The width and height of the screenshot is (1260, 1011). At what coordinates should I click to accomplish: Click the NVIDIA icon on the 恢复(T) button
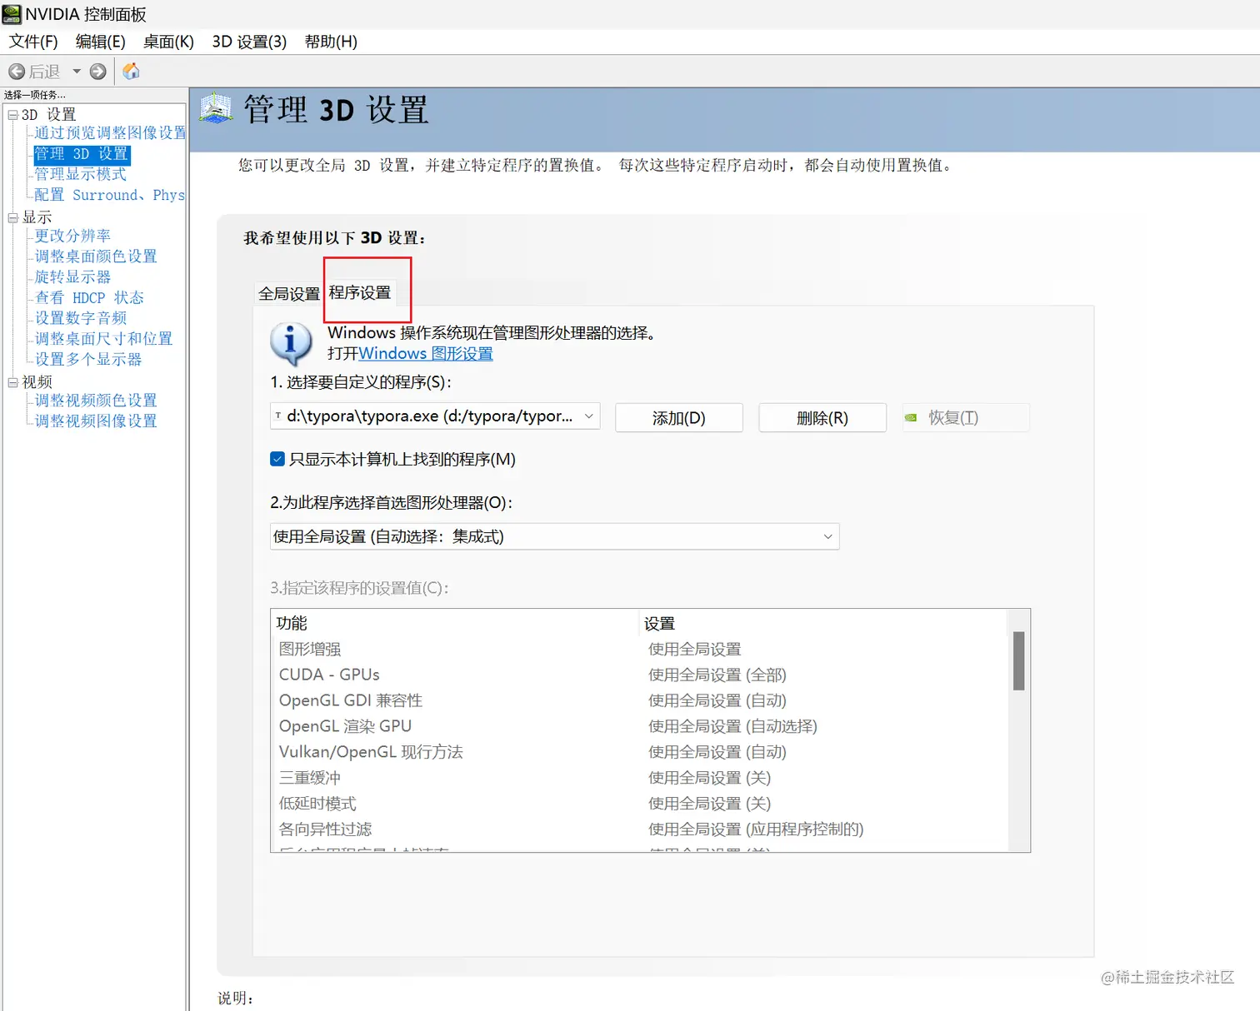tap(911, 418)
